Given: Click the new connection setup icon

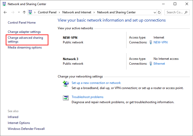Looking at the screenshot, I should pyautogui.click(x=66, y=84).
